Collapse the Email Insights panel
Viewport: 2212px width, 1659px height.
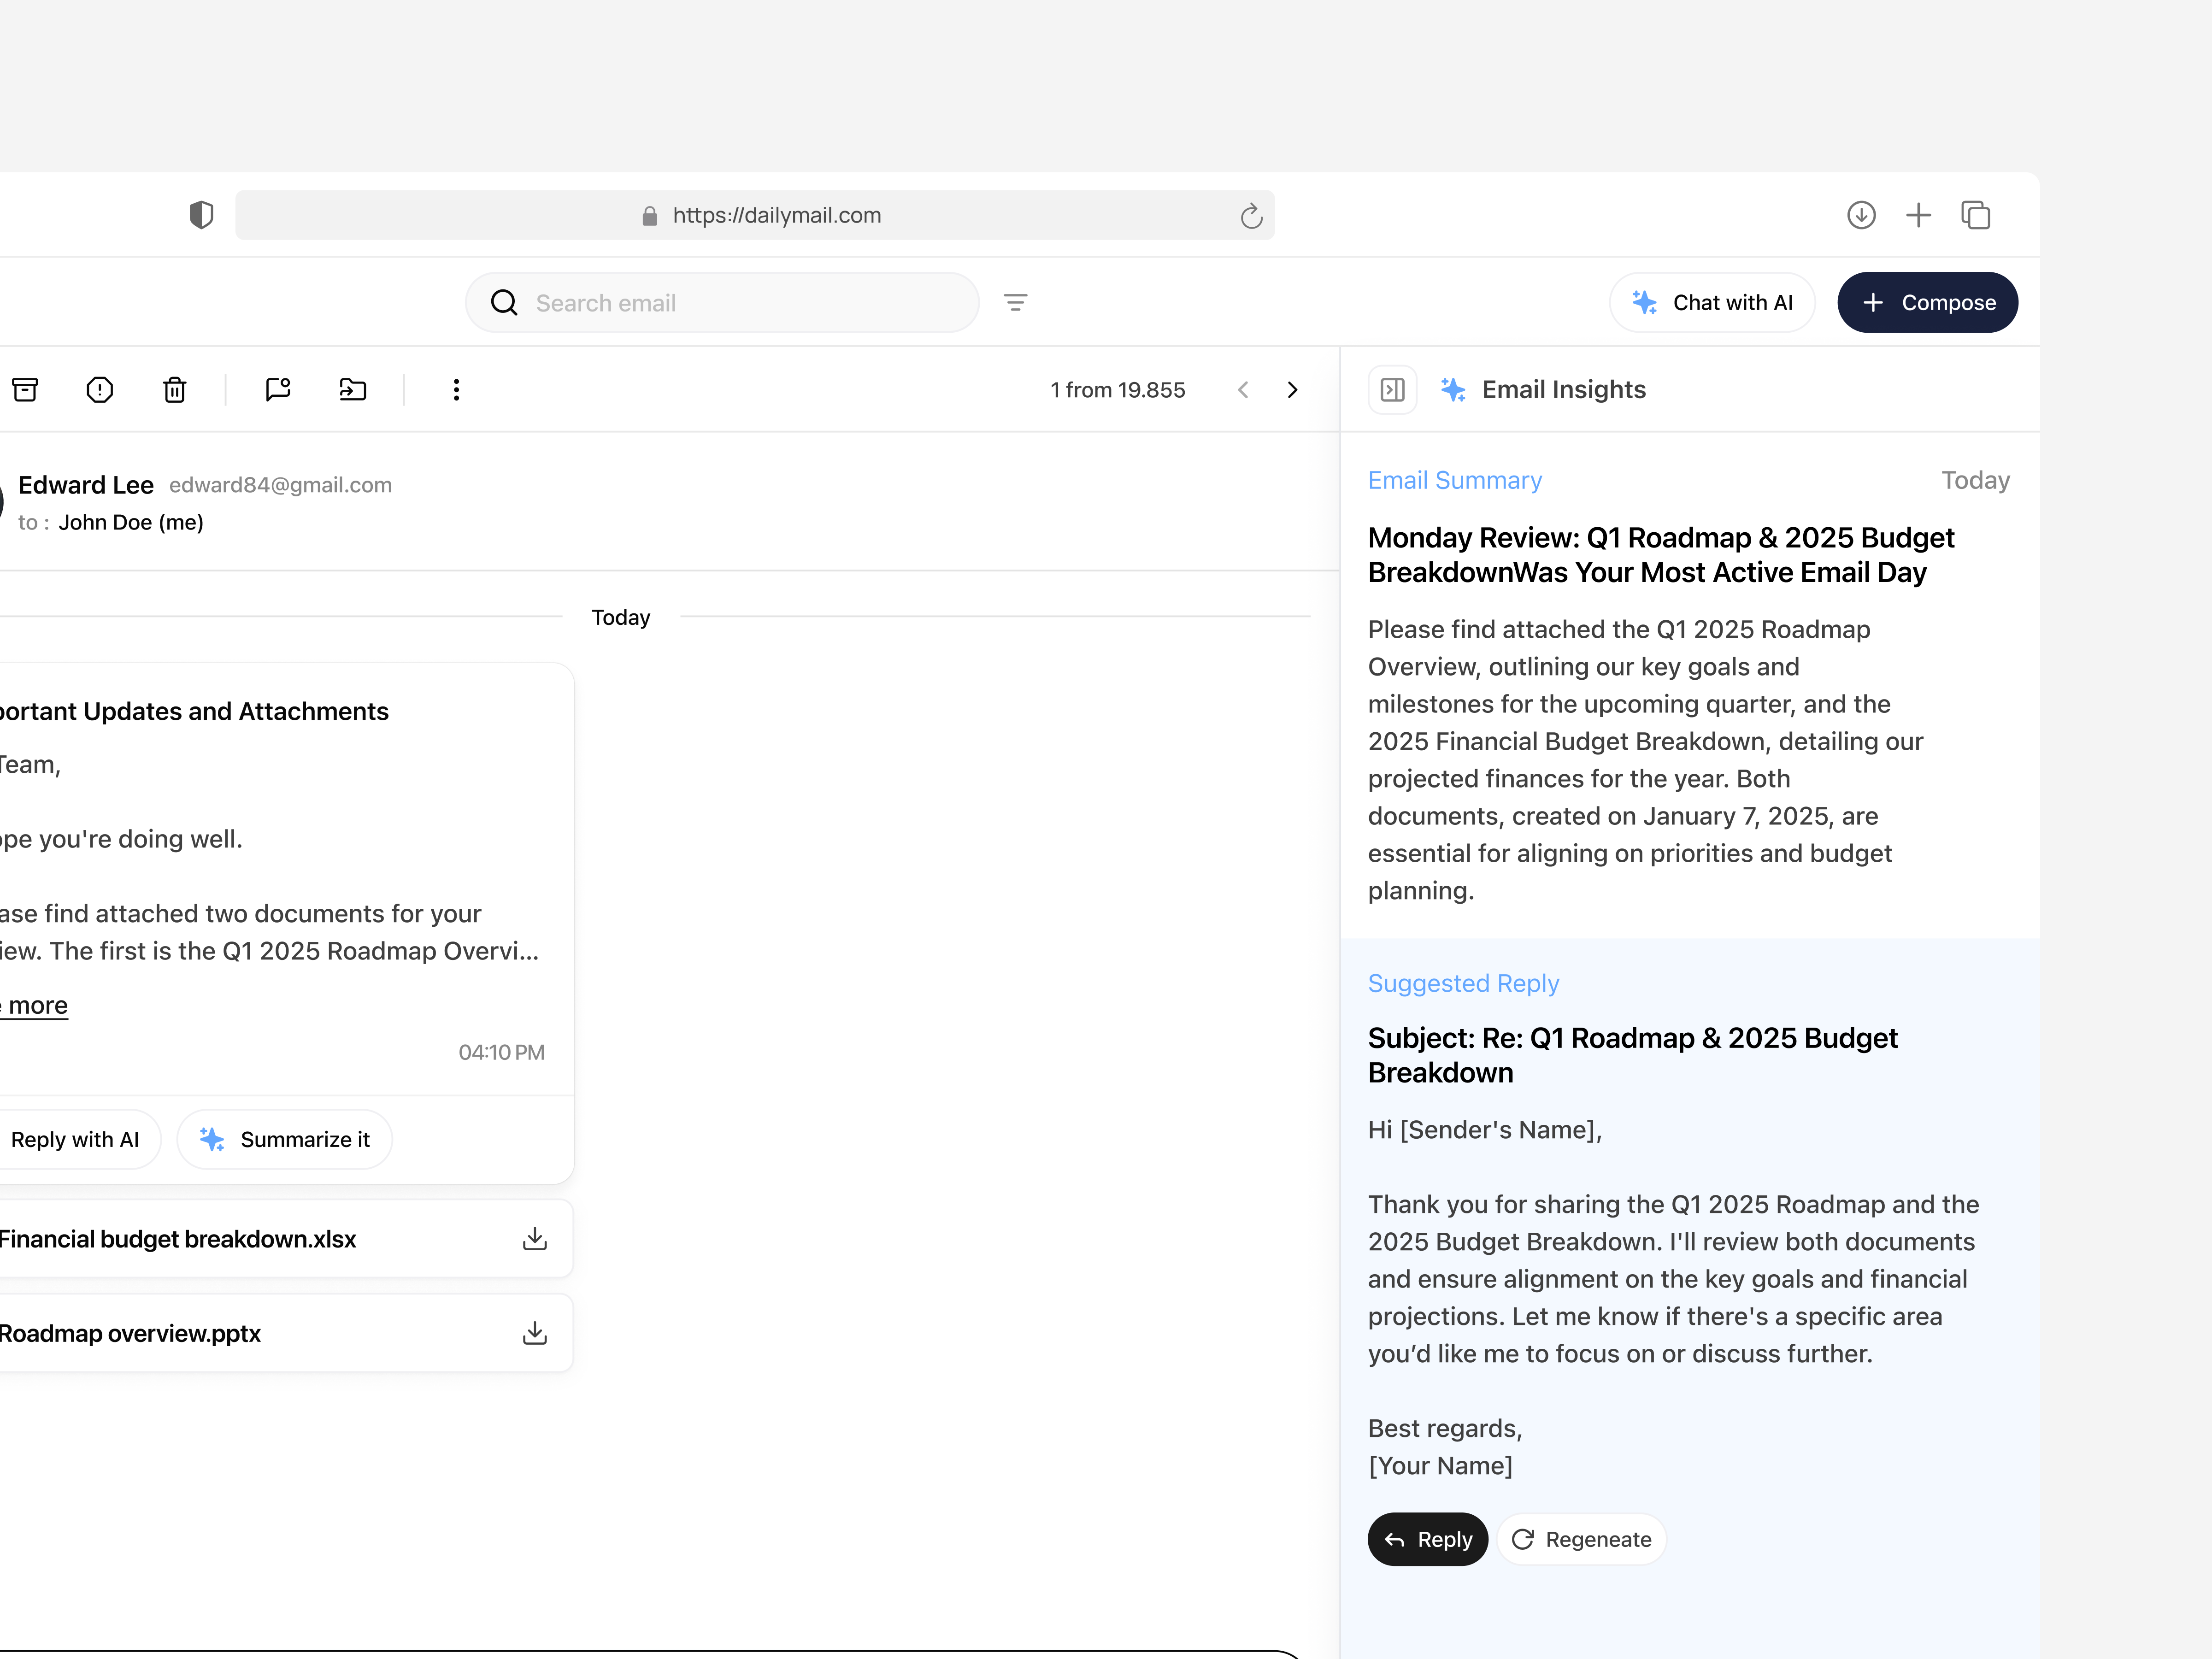(x=1392, y=389)
